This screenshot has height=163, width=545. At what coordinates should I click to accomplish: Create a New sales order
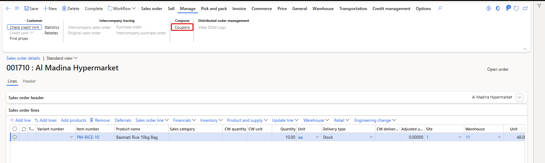50,9
